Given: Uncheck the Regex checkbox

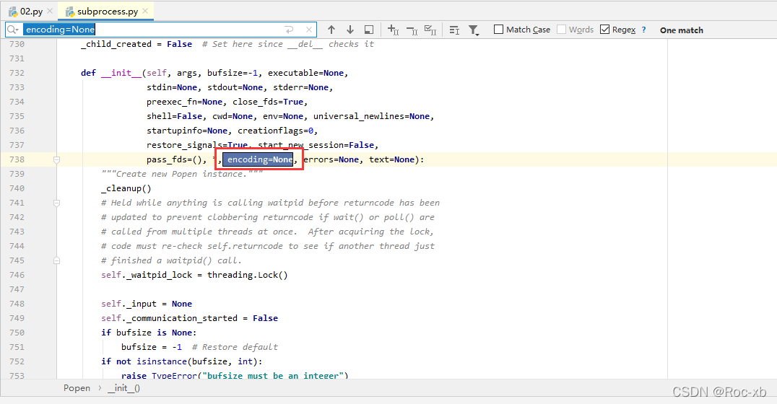Looking at the screenshot, I should pos(604,30).
